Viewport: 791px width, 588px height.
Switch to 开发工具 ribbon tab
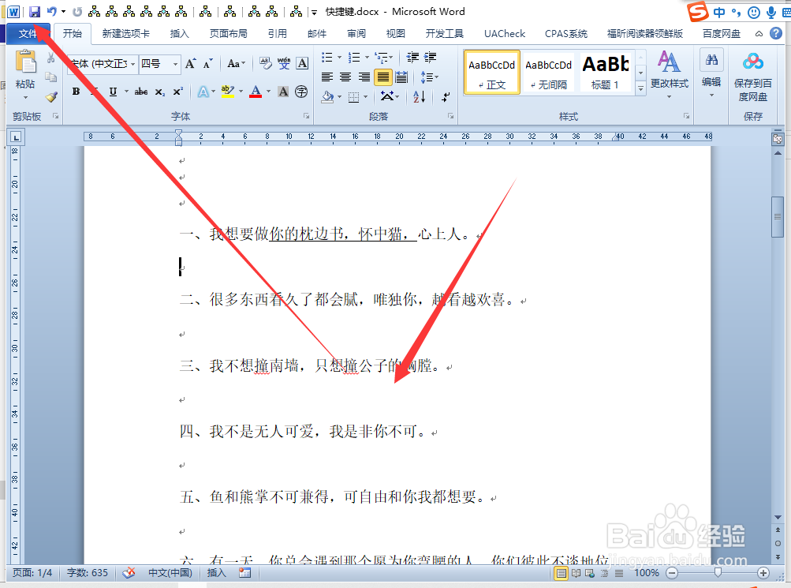coord(445,34)
